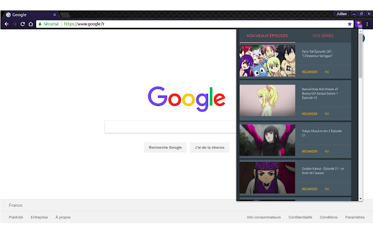
Task: Click the browser forward arrow
Action: [x=15, y=24]
